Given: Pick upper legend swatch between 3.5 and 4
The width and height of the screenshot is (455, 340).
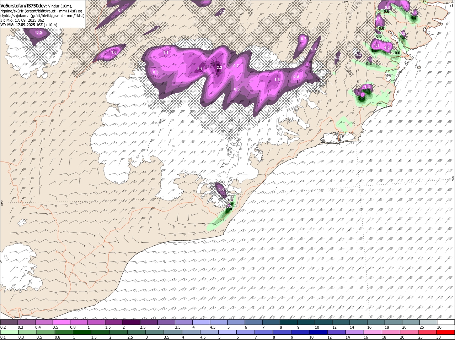Looking at the screenshot, I should click(x=184, y=322).
